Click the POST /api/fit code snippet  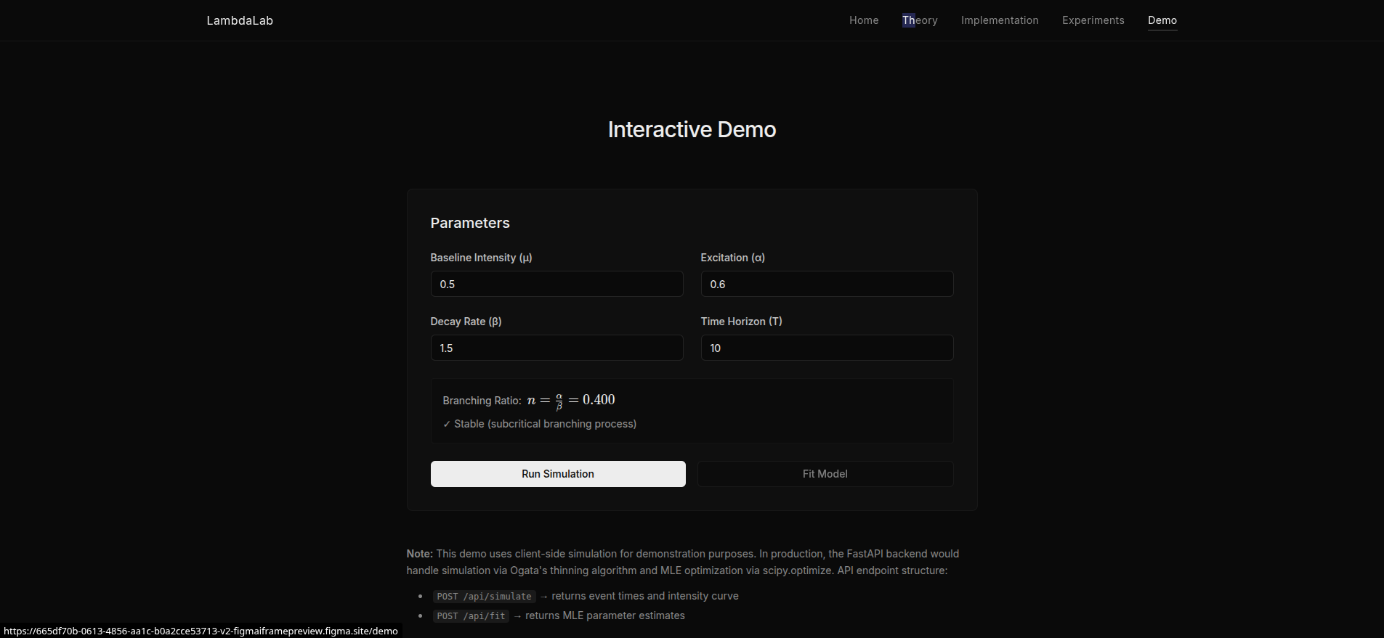(x=471, y=616)
